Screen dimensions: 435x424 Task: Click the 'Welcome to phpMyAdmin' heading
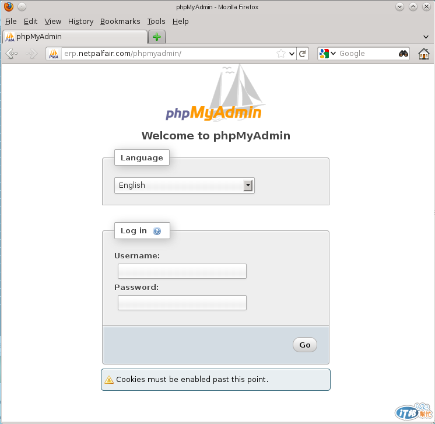point(216,136)
